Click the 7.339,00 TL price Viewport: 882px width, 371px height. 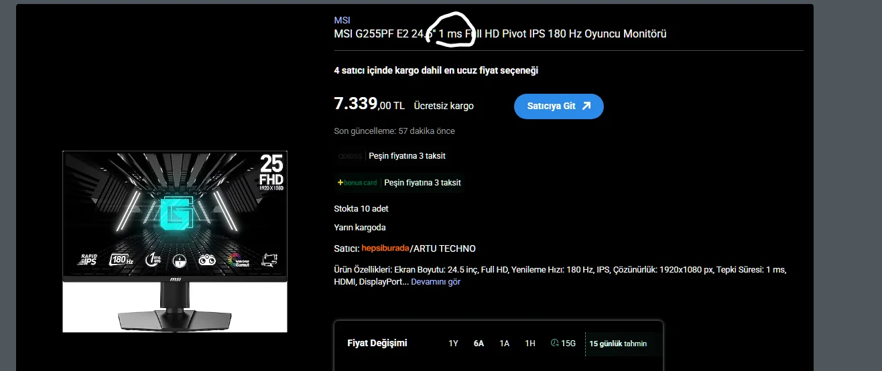coord(369,104)
